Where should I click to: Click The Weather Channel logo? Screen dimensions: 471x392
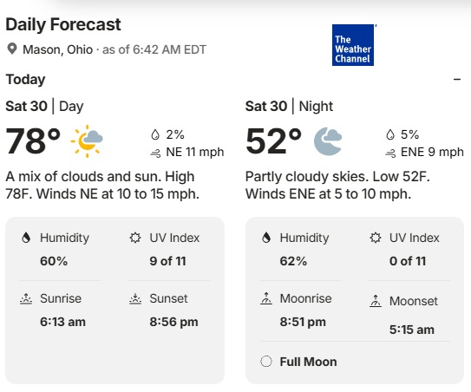pyautogui.click(x=353, y=45)
